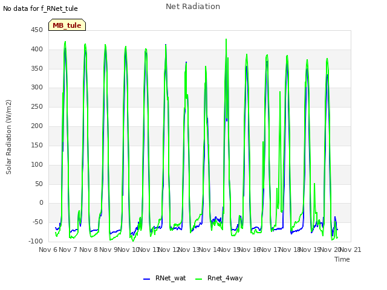Viewport: 387px width, 290px height.
Task: Click the first daily peak after Nov 6
Action: point(65,42)
